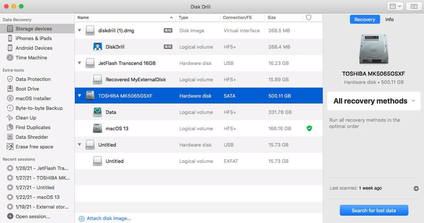Click shield column header icon
This screenshot has width=424, height=223.
tap(309, 17)
